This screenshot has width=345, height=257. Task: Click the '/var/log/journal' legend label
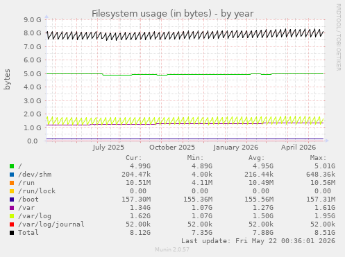tap(51, 224)
